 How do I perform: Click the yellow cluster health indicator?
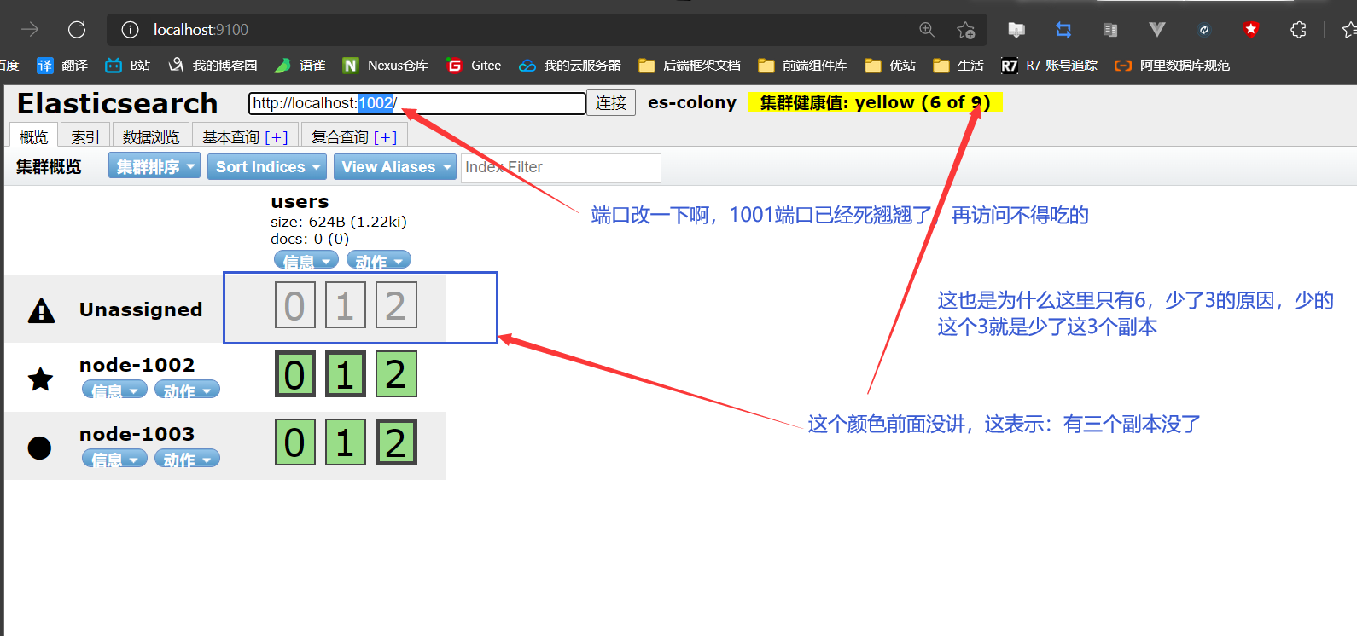[875, 102]
